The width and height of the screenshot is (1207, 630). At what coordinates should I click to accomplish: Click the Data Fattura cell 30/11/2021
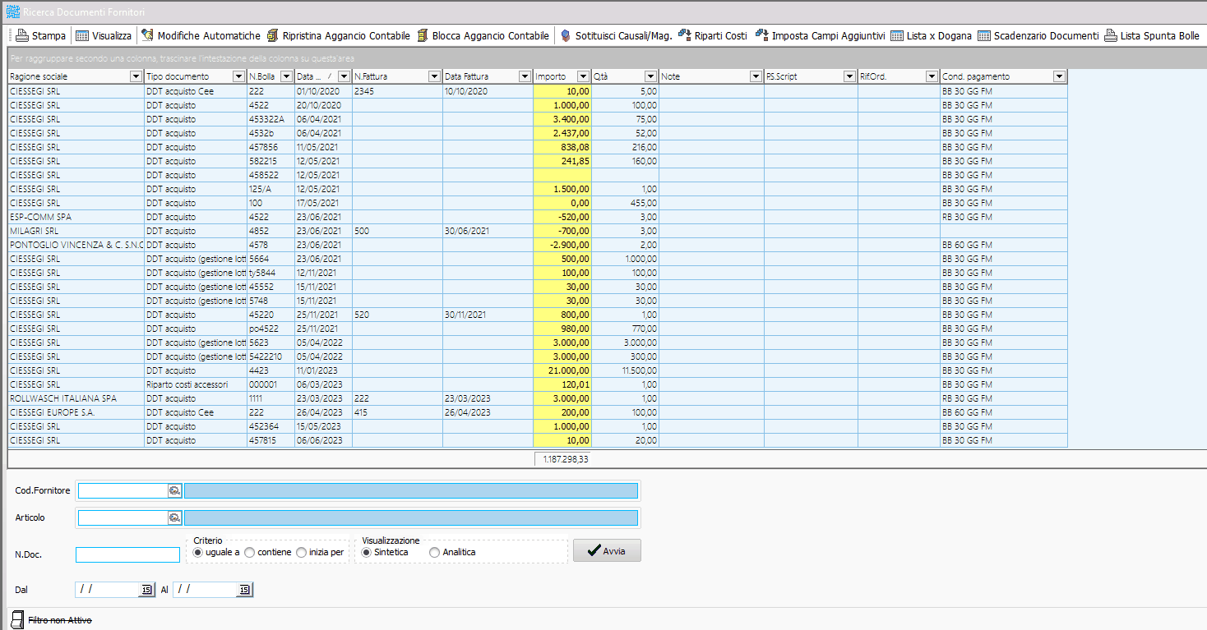(488, 315)
